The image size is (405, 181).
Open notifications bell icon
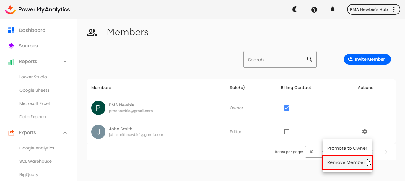332,10
